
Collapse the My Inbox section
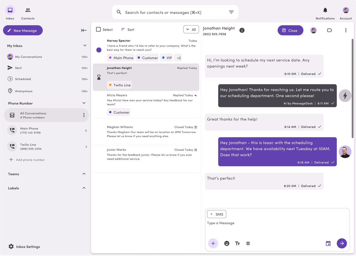coord(85,45)
